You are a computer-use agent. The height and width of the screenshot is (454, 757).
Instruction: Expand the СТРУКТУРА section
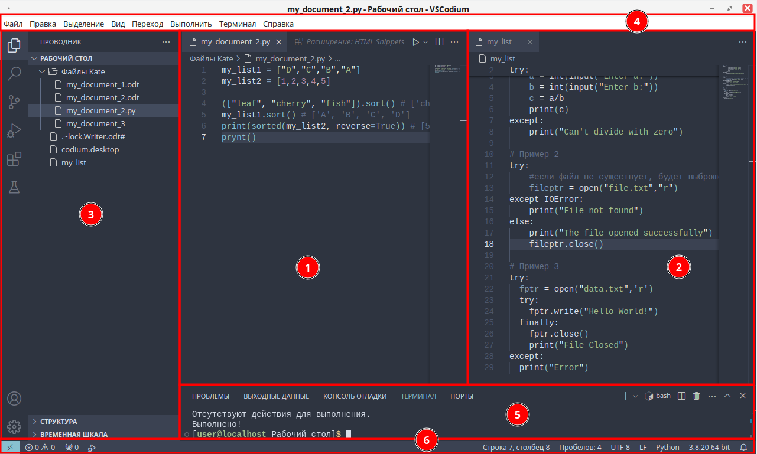coord(59,422)
